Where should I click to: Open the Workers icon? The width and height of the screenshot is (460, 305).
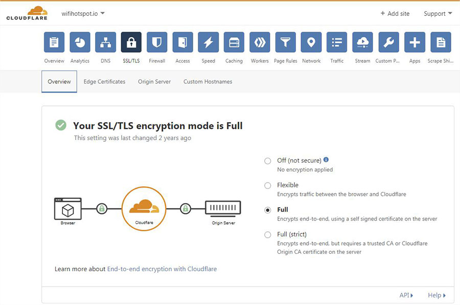pos(260,42)
